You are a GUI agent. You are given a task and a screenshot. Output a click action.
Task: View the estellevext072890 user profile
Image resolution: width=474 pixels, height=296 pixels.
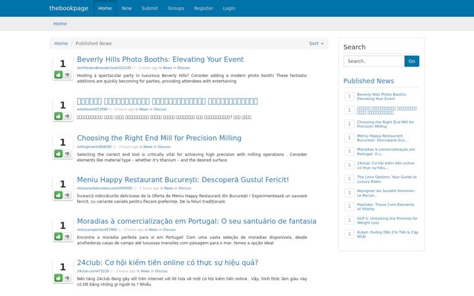[92, 109]
